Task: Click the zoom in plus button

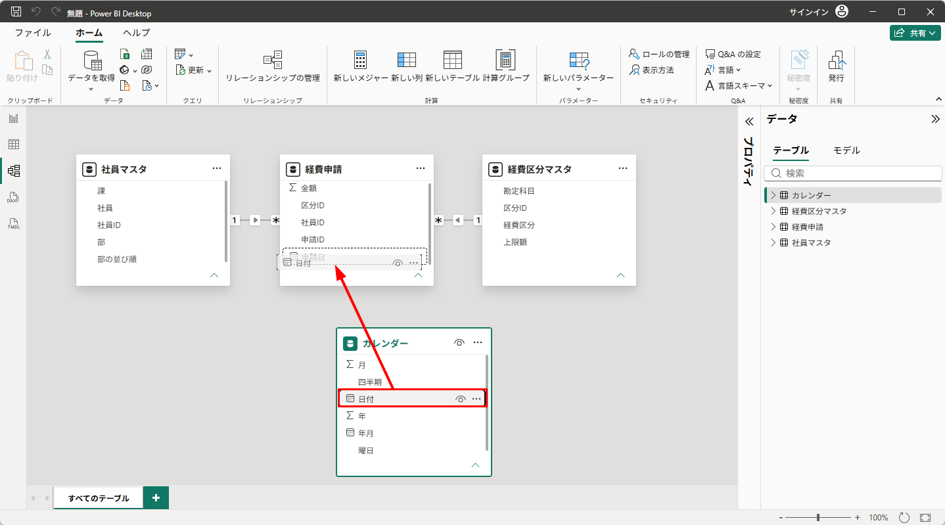Action: [857, 518]
